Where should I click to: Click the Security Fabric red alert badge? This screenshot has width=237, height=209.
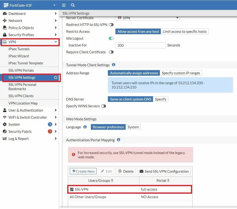[x=50, y=131]
